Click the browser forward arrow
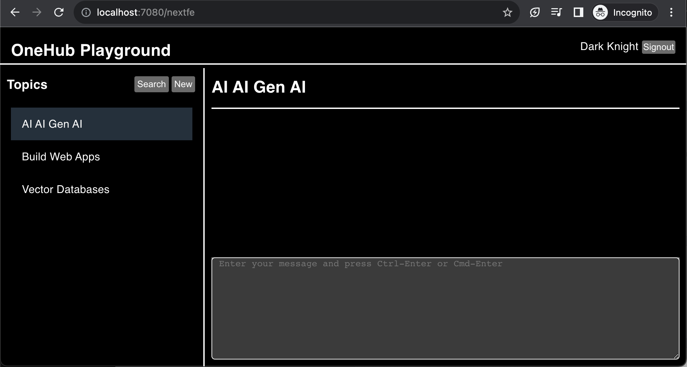Screen dimensions: 687x367 point(37,13)
